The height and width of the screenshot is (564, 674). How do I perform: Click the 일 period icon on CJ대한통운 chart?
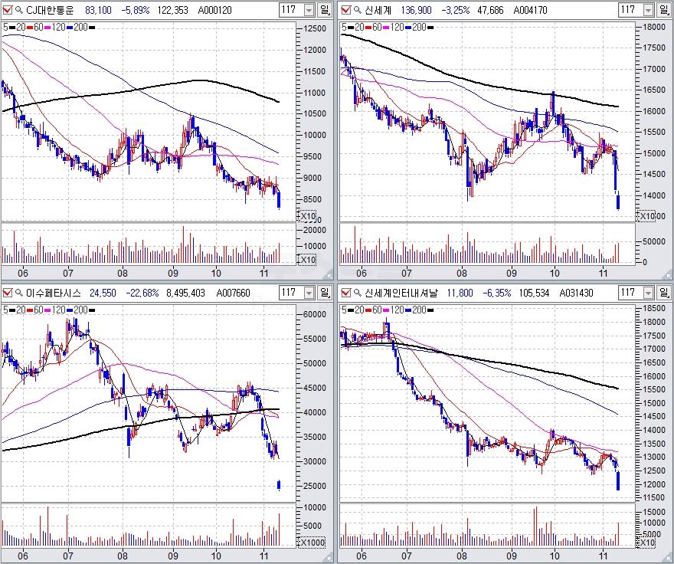[x=326, y=10]
